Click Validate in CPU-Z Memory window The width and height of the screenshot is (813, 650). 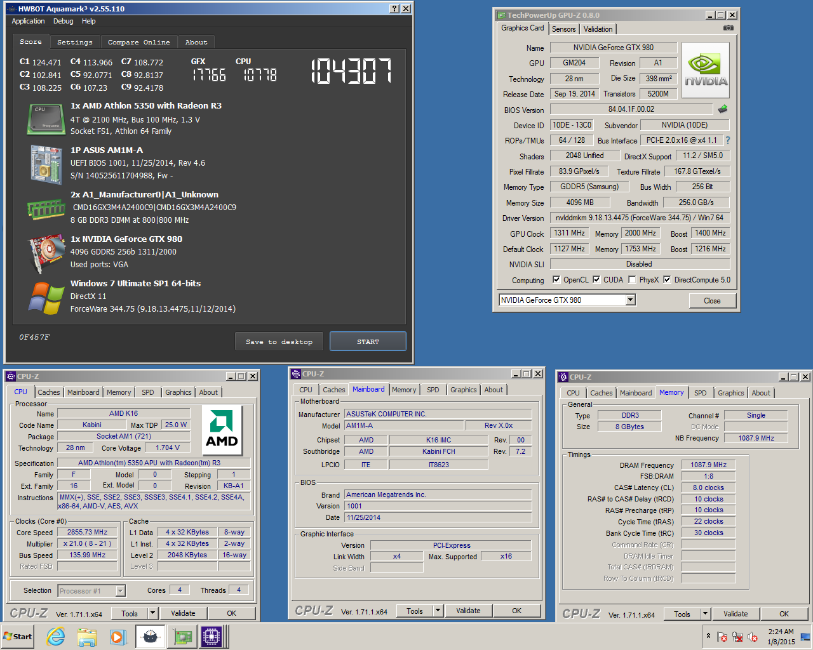736,614
